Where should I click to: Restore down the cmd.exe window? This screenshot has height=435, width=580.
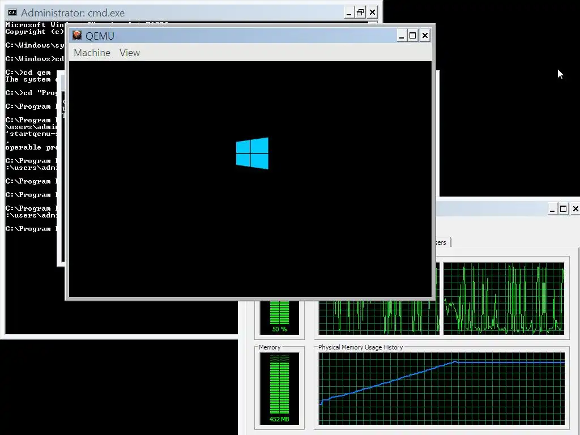pyautogui.click(x=360, y=12)
